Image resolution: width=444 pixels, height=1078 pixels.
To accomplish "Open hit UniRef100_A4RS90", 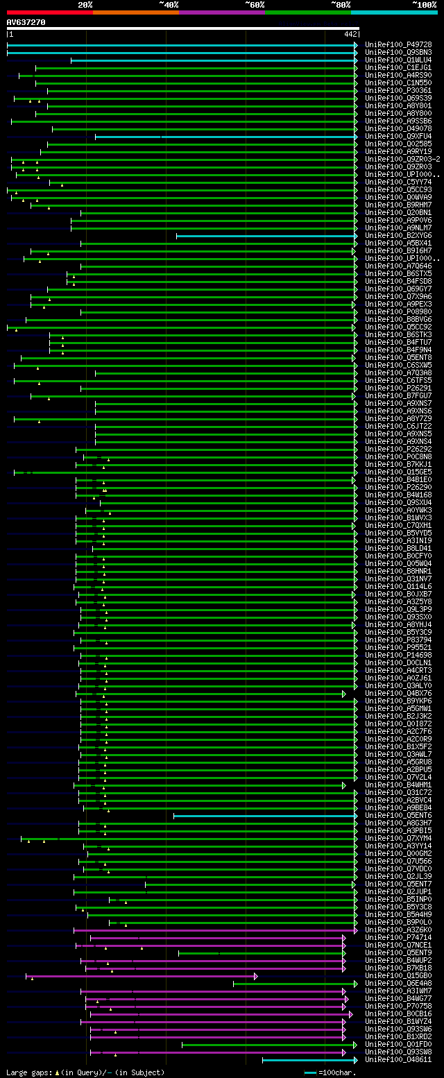I will 398,76.
